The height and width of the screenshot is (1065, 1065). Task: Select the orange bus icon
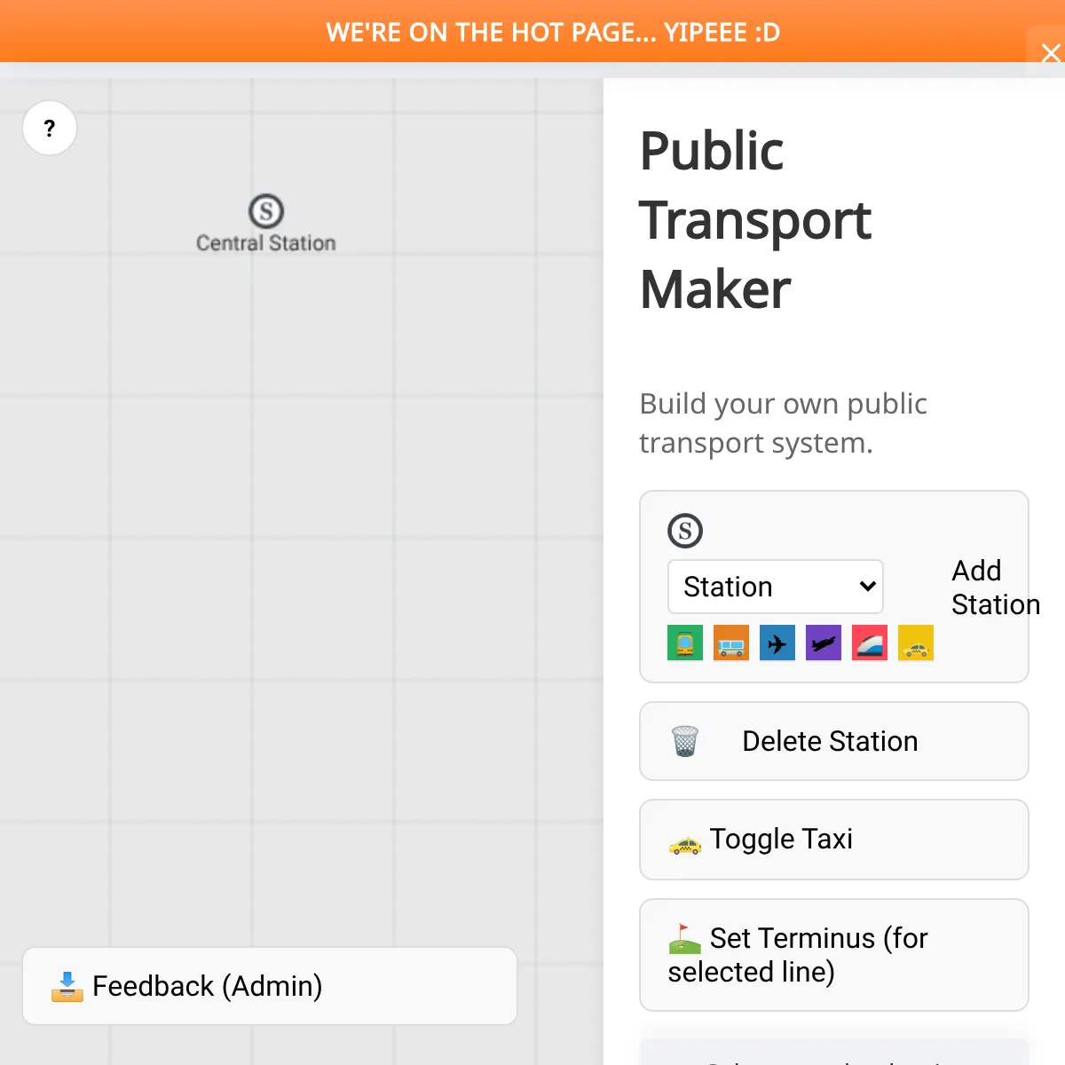point(730,643)
